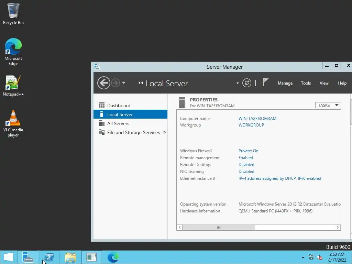Open the TASKS dropdown in Properties
Viewport: 352px width, 264px height.
pyautogui.click(x=328, y=105)
